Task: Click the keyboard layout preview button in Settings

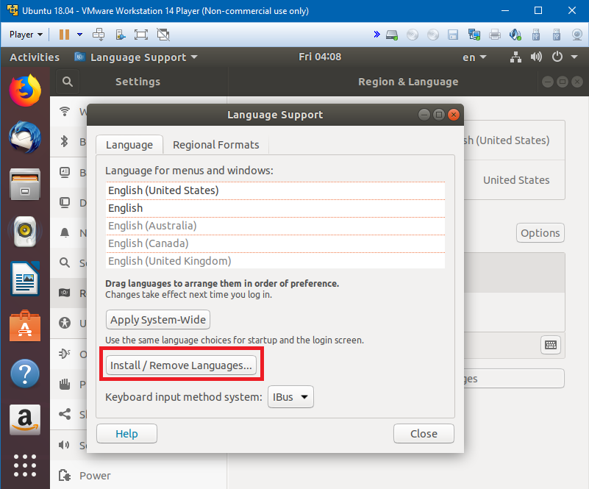Action: (551, 345)
